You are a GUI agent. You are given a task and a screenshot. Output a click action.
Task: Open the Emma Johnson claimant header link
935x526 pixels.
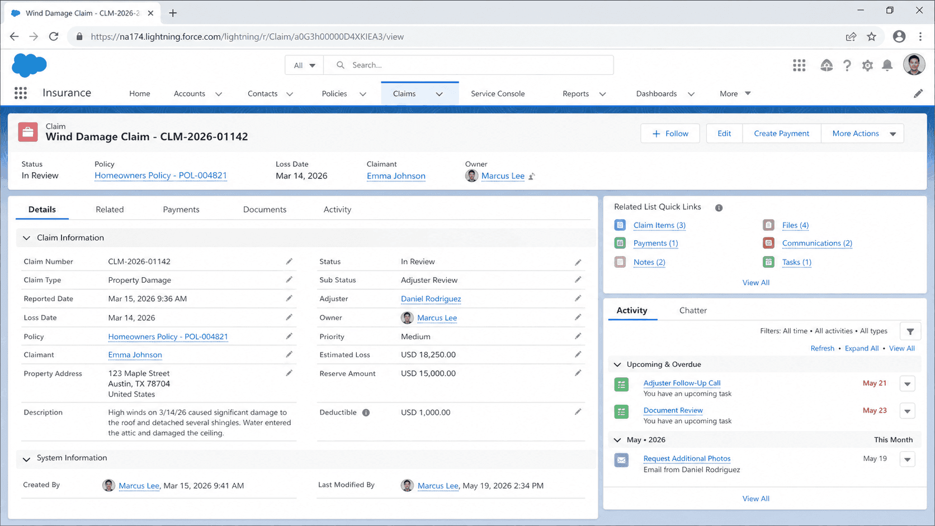396,176
